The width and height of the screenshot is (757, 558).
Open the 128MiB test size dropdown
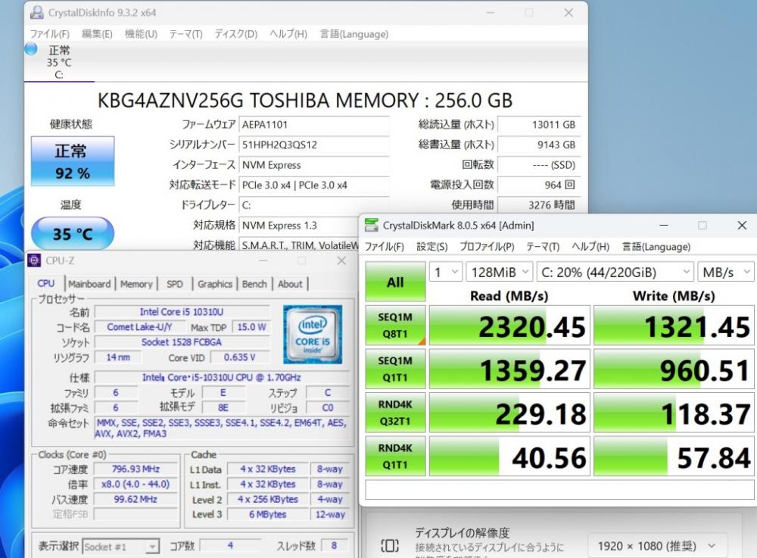[x=499, y=273]
